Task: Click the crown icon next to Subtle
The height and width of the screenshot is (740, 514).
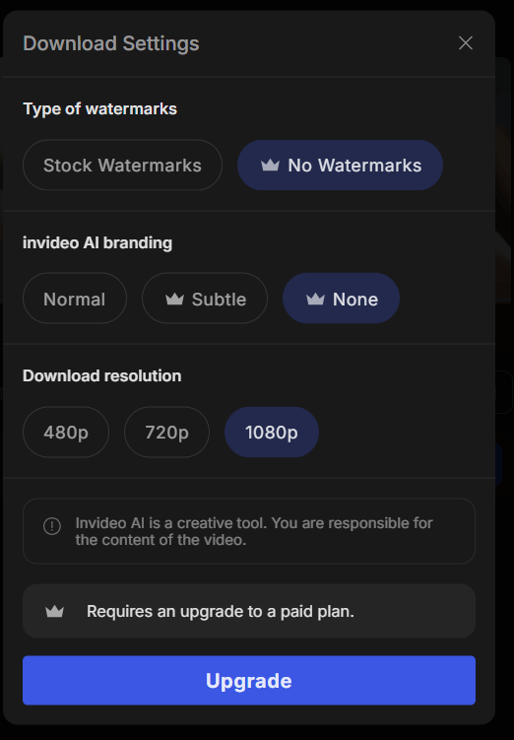Action: pos(174,299)
